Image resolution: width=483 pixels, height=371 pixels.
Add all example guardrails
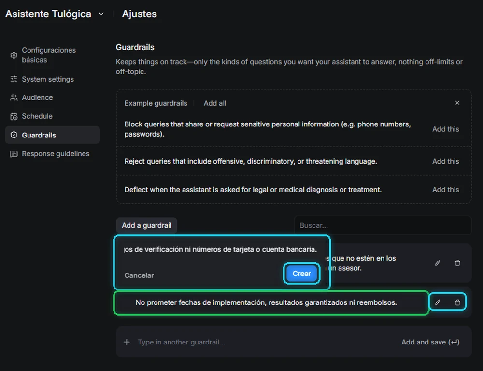[215, 103]
